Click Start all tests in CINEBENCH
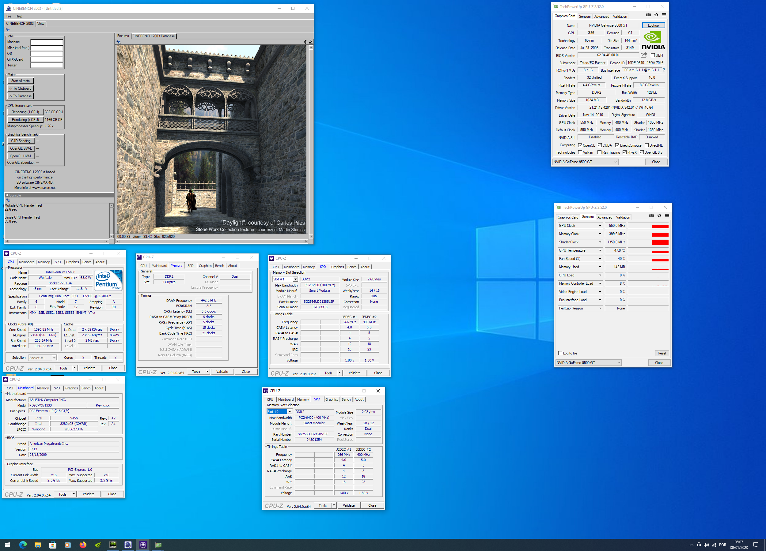This screenshot has width=766, height=551. pos(21,81)
